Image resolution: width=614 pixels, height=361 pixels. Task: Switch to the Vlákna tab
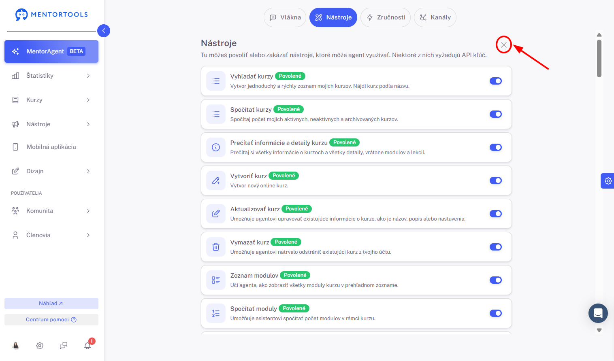pyautogui.click(x=285, y=17)
